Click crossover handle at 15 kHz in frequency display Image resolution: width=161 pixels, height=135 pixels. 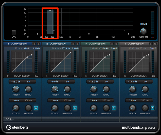point(124,30)
